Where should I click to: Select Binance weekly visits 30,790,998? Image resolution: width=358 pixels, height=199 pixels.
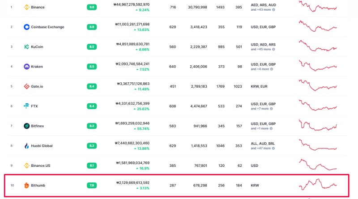pyautogui.click(x=197, y=7)
